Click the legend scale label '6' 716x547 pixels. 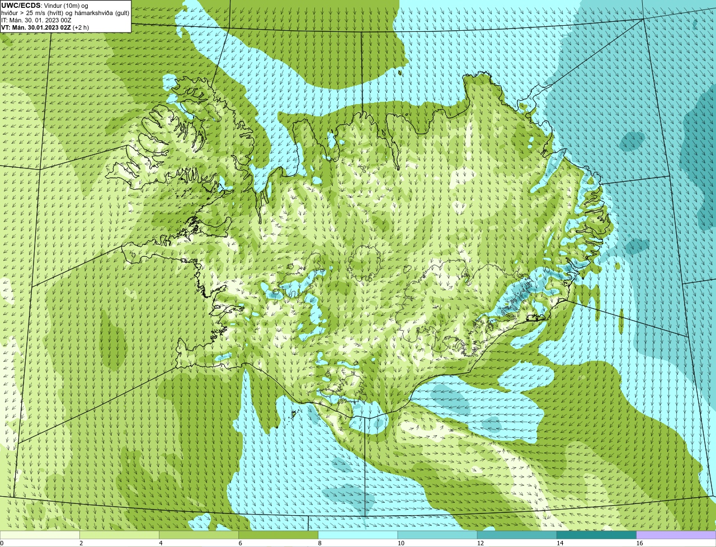tap(241, 543)
